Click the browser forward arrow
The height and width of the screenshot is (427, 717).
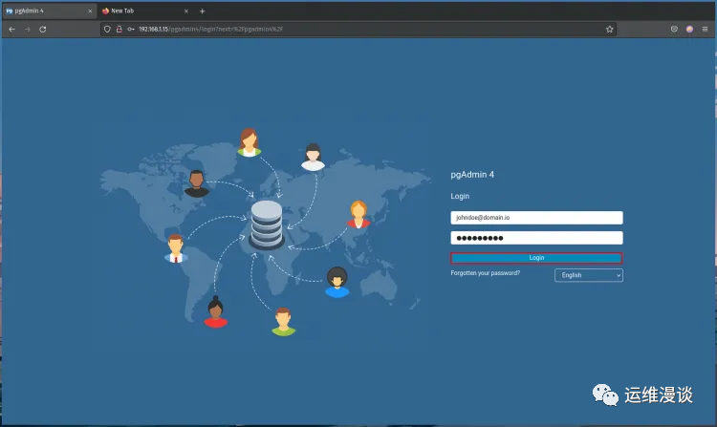point(28,30)
